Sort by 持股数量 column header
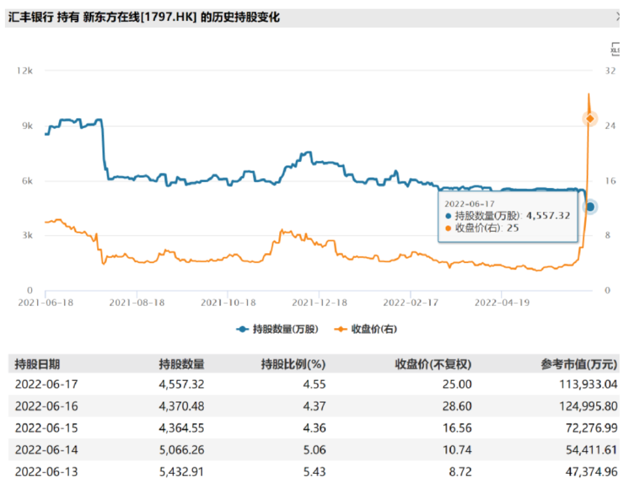This screenshot has width=634, height=490. (181, 364)
